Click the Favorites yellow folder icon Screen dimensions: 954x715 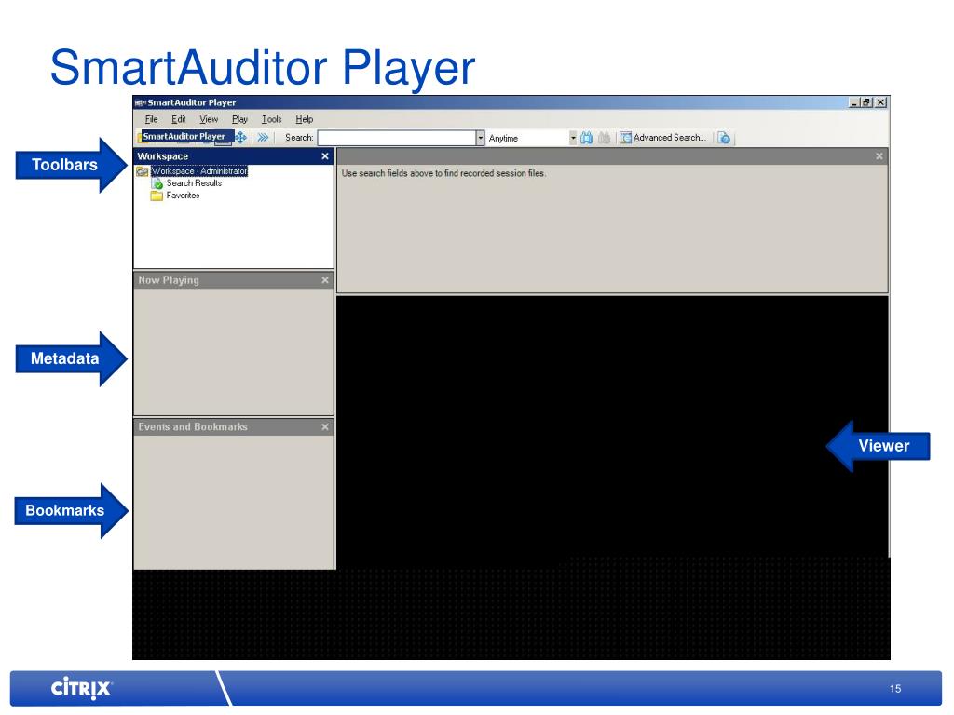[x=157, y=196]
